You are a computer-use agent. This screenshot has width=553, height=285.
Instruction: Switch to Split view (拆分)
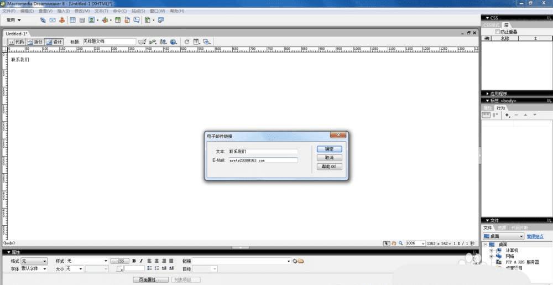pyautogui.click(x=35, y=42)
